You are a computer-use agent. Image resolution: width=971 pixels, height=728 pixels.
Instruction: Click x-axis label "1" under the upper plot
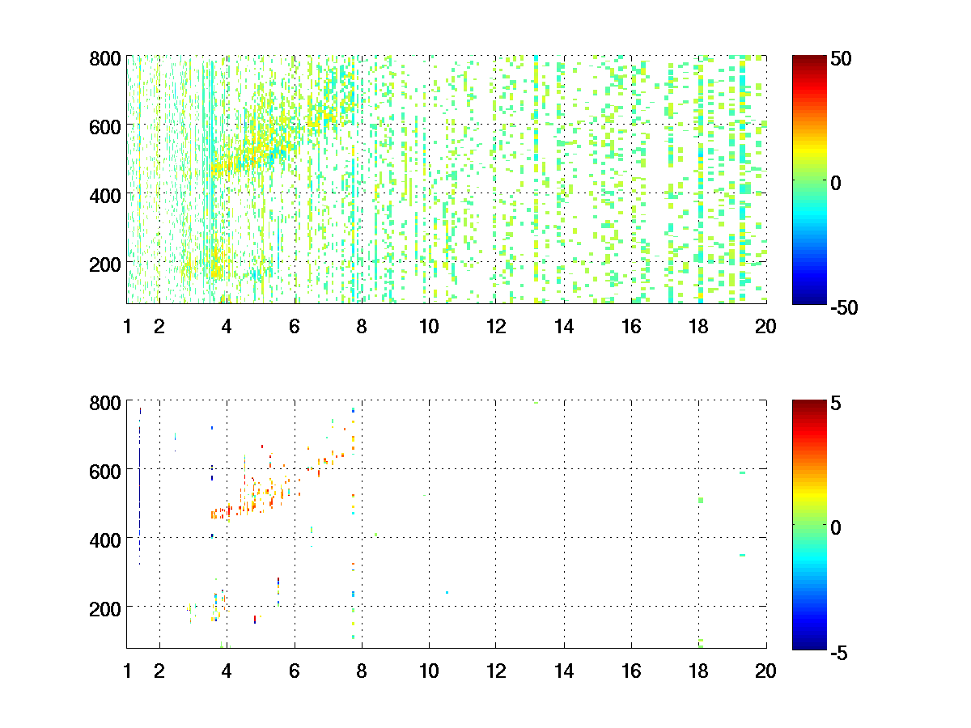(x=127, y=327)
